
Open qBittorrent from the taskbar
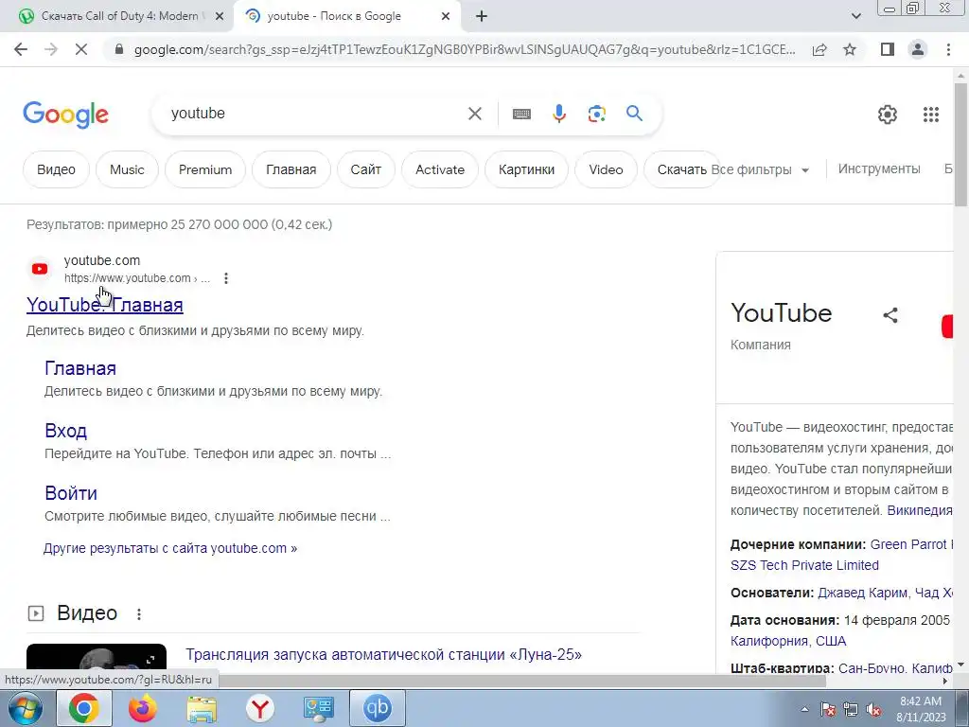[x=378, y=708]
